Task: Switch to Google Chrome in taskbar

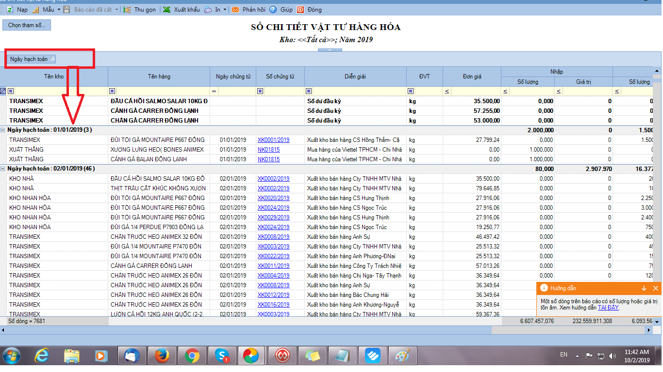Action: click(192, 356)
